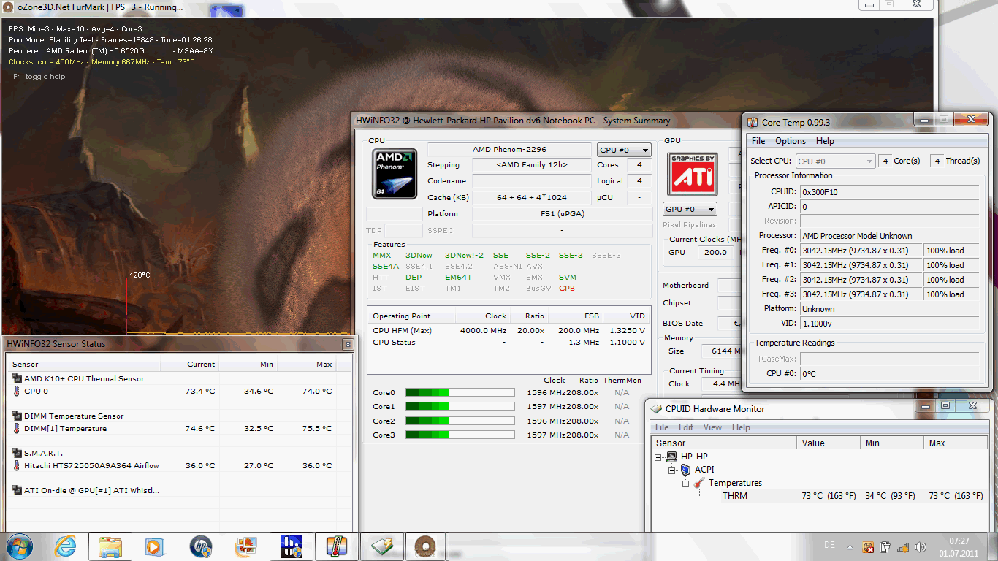
Task: Open the Help menu in CPUID Hardware Monitor
Action: pyautogui.click(x=741, y=427)
